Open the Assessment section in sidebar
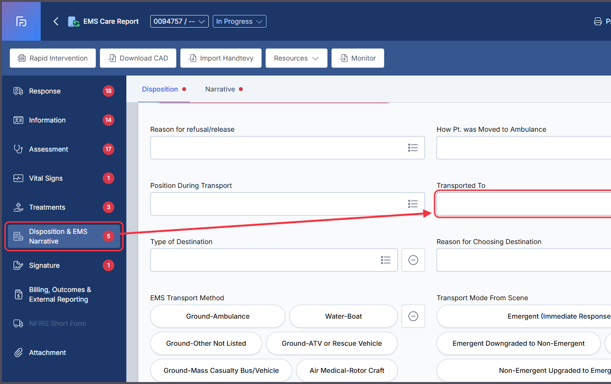Viewport: 611px width, 384px height. tap(64, 149)
